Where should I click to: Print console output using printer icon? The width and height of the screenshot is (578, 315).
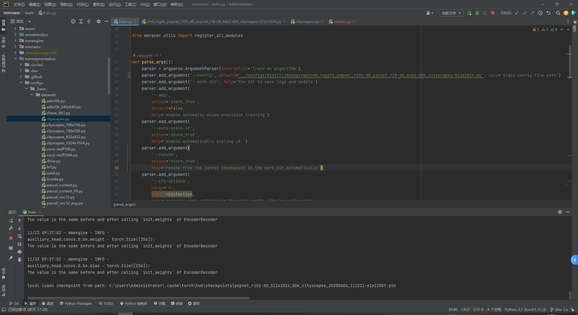20,252
